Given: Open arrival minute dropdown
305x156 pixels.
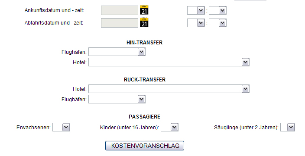Looking at the screenshot, I should (x=217, y=10).
